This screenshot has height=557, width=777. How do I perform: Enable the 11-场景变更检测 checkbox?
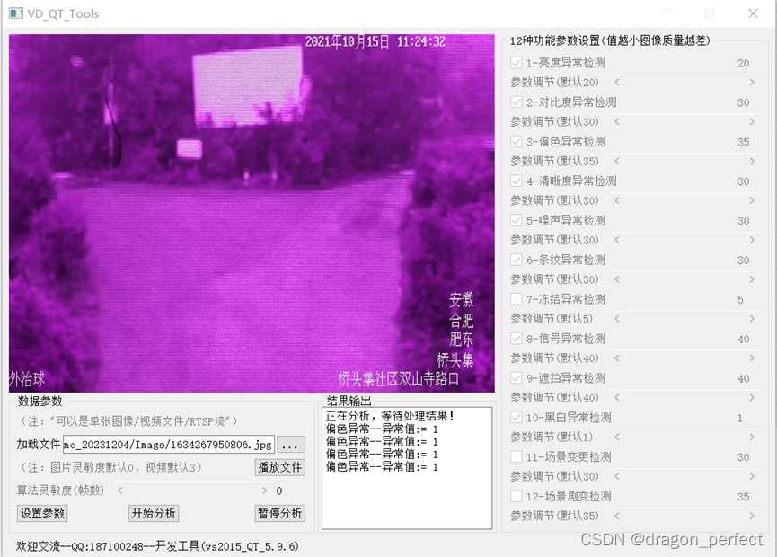coord(516,457)
